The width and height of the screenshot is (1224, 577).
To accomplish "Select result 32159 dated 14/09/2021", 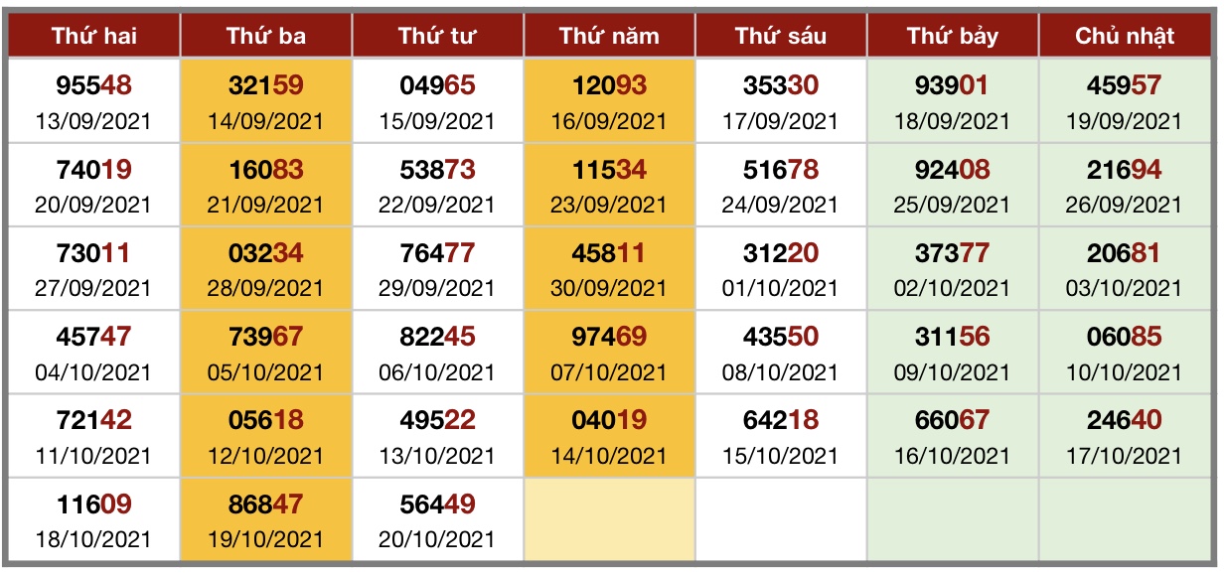I will [x=266, y=101].
